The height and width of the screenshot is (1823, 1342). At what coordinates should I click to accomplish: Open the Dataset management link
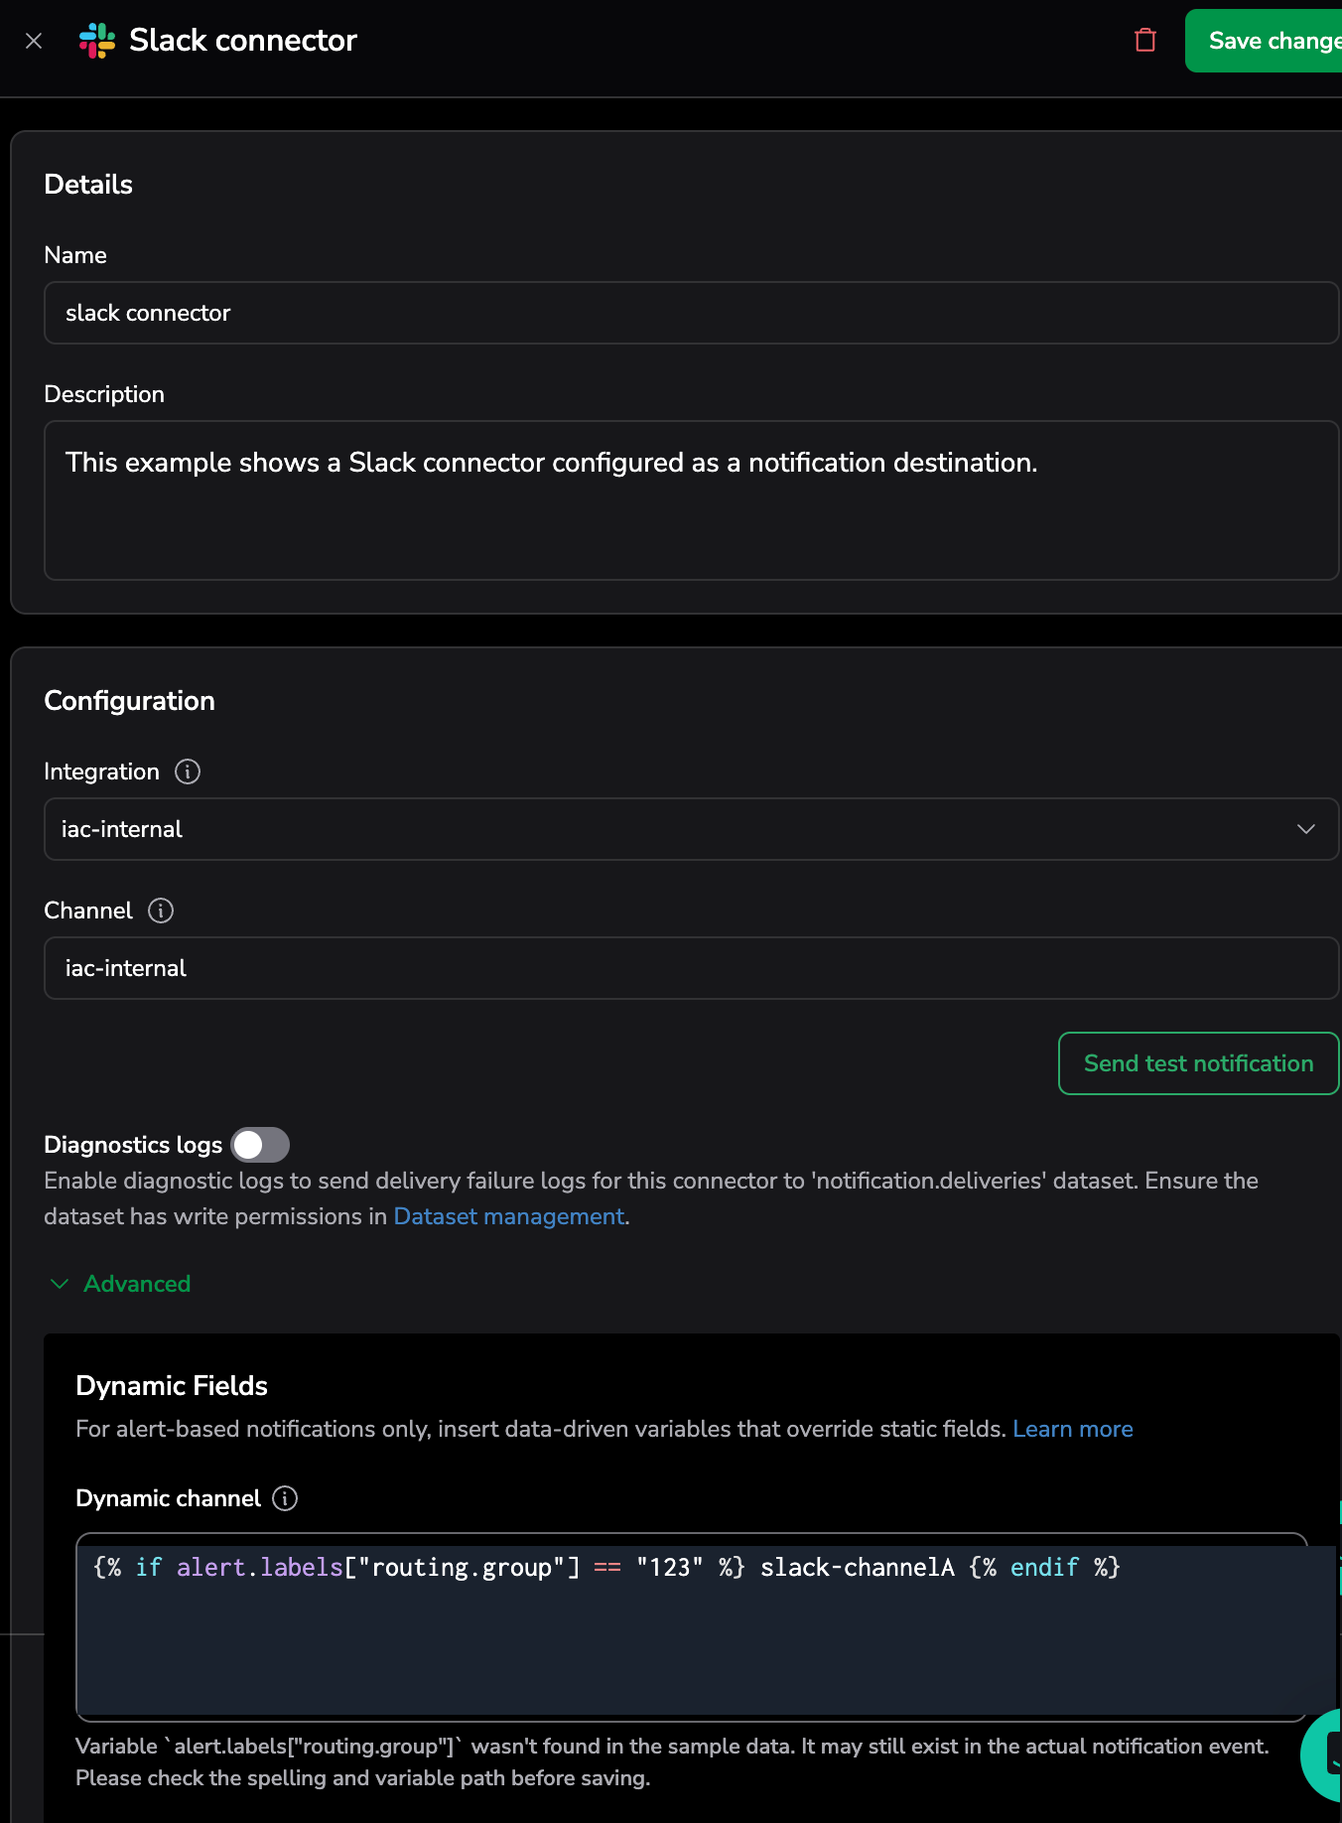[509, 1216]
